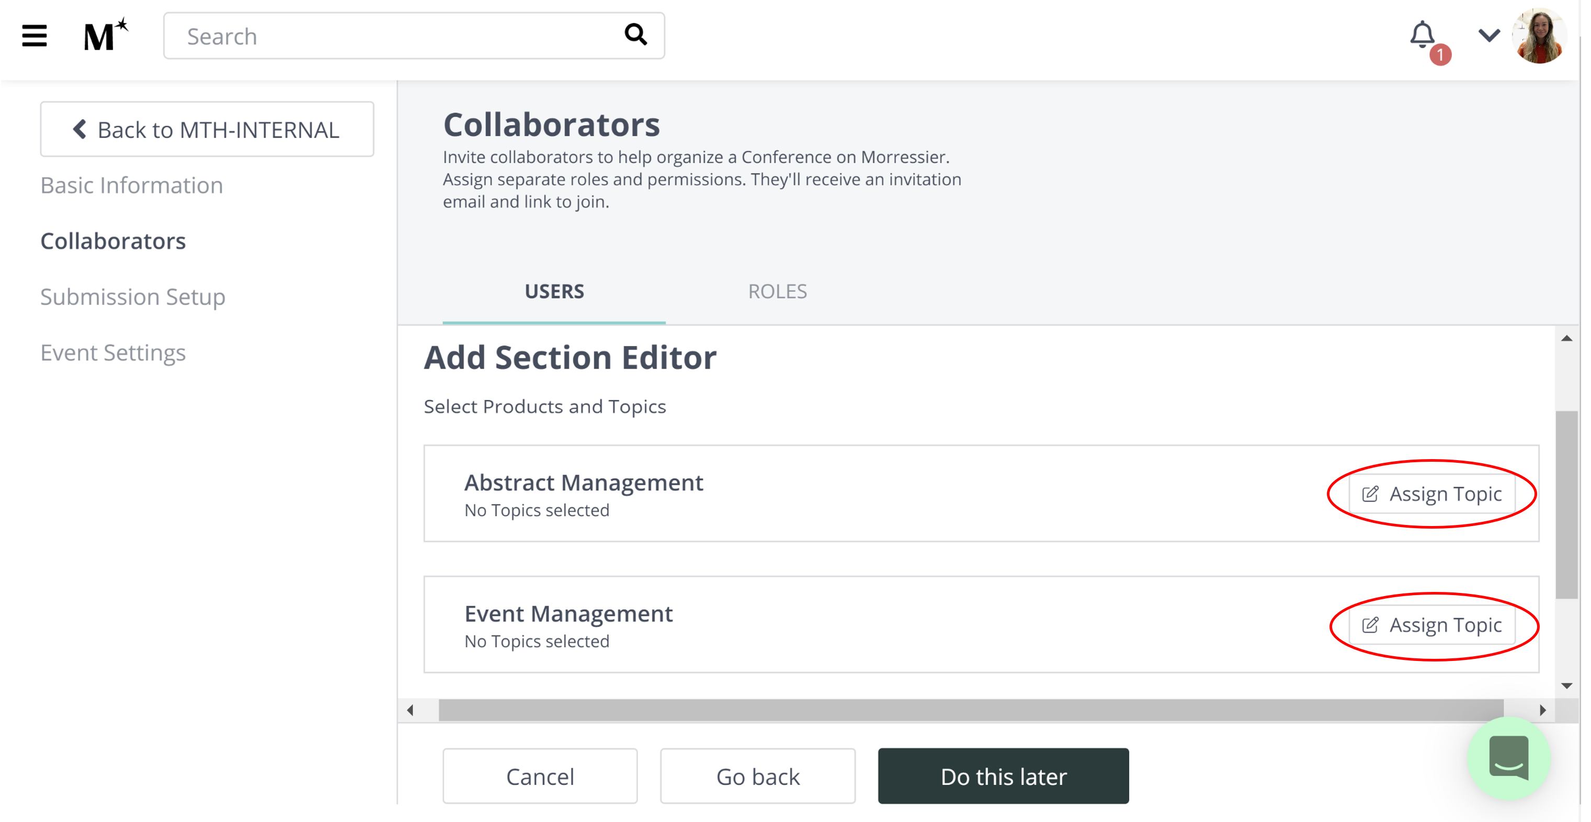Click the Event Management heading
This screenshot has width=1591, height=822.
click(x=568, y=613)
